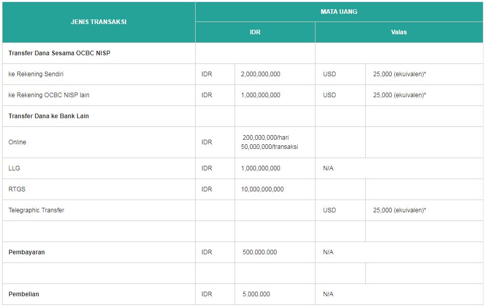Select the IDR column header
Viewport: 486px width, 306px height.
pos(255,32)
